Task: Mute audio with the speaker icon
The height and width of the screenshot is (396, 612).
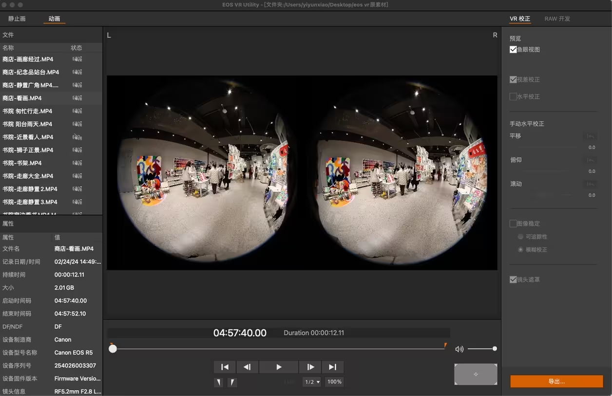Action: point(459,349)
